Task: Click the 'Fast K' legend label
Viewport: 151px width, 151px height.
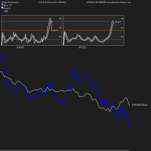Action: (x=7, y=8)
